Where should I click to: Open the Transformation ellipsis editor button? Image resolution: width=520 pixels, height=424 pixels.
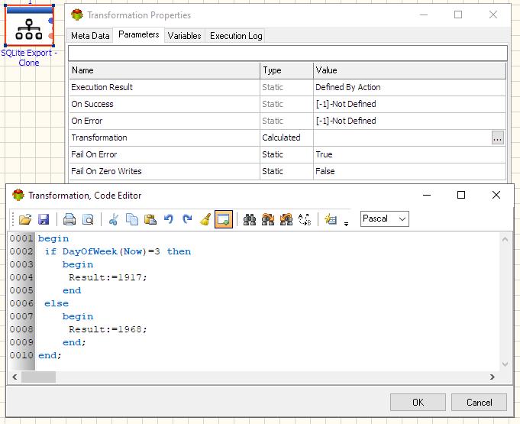(497, 138)
